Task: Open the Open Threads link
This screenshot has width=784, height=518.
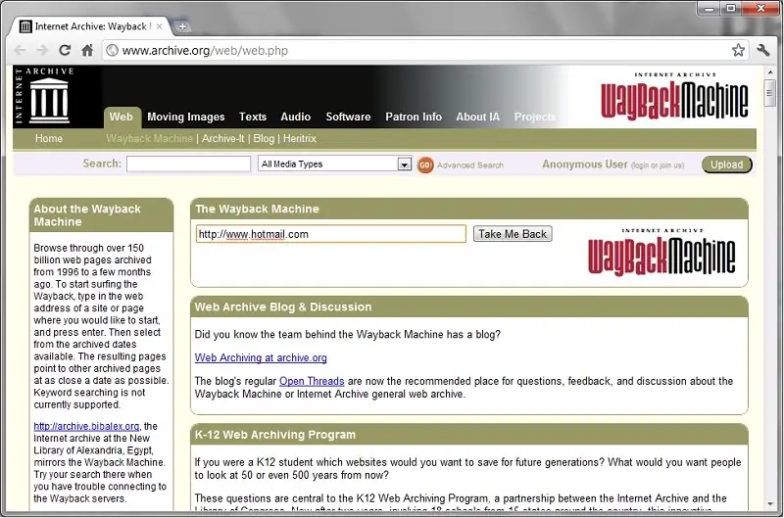Action: pos(312,381)
